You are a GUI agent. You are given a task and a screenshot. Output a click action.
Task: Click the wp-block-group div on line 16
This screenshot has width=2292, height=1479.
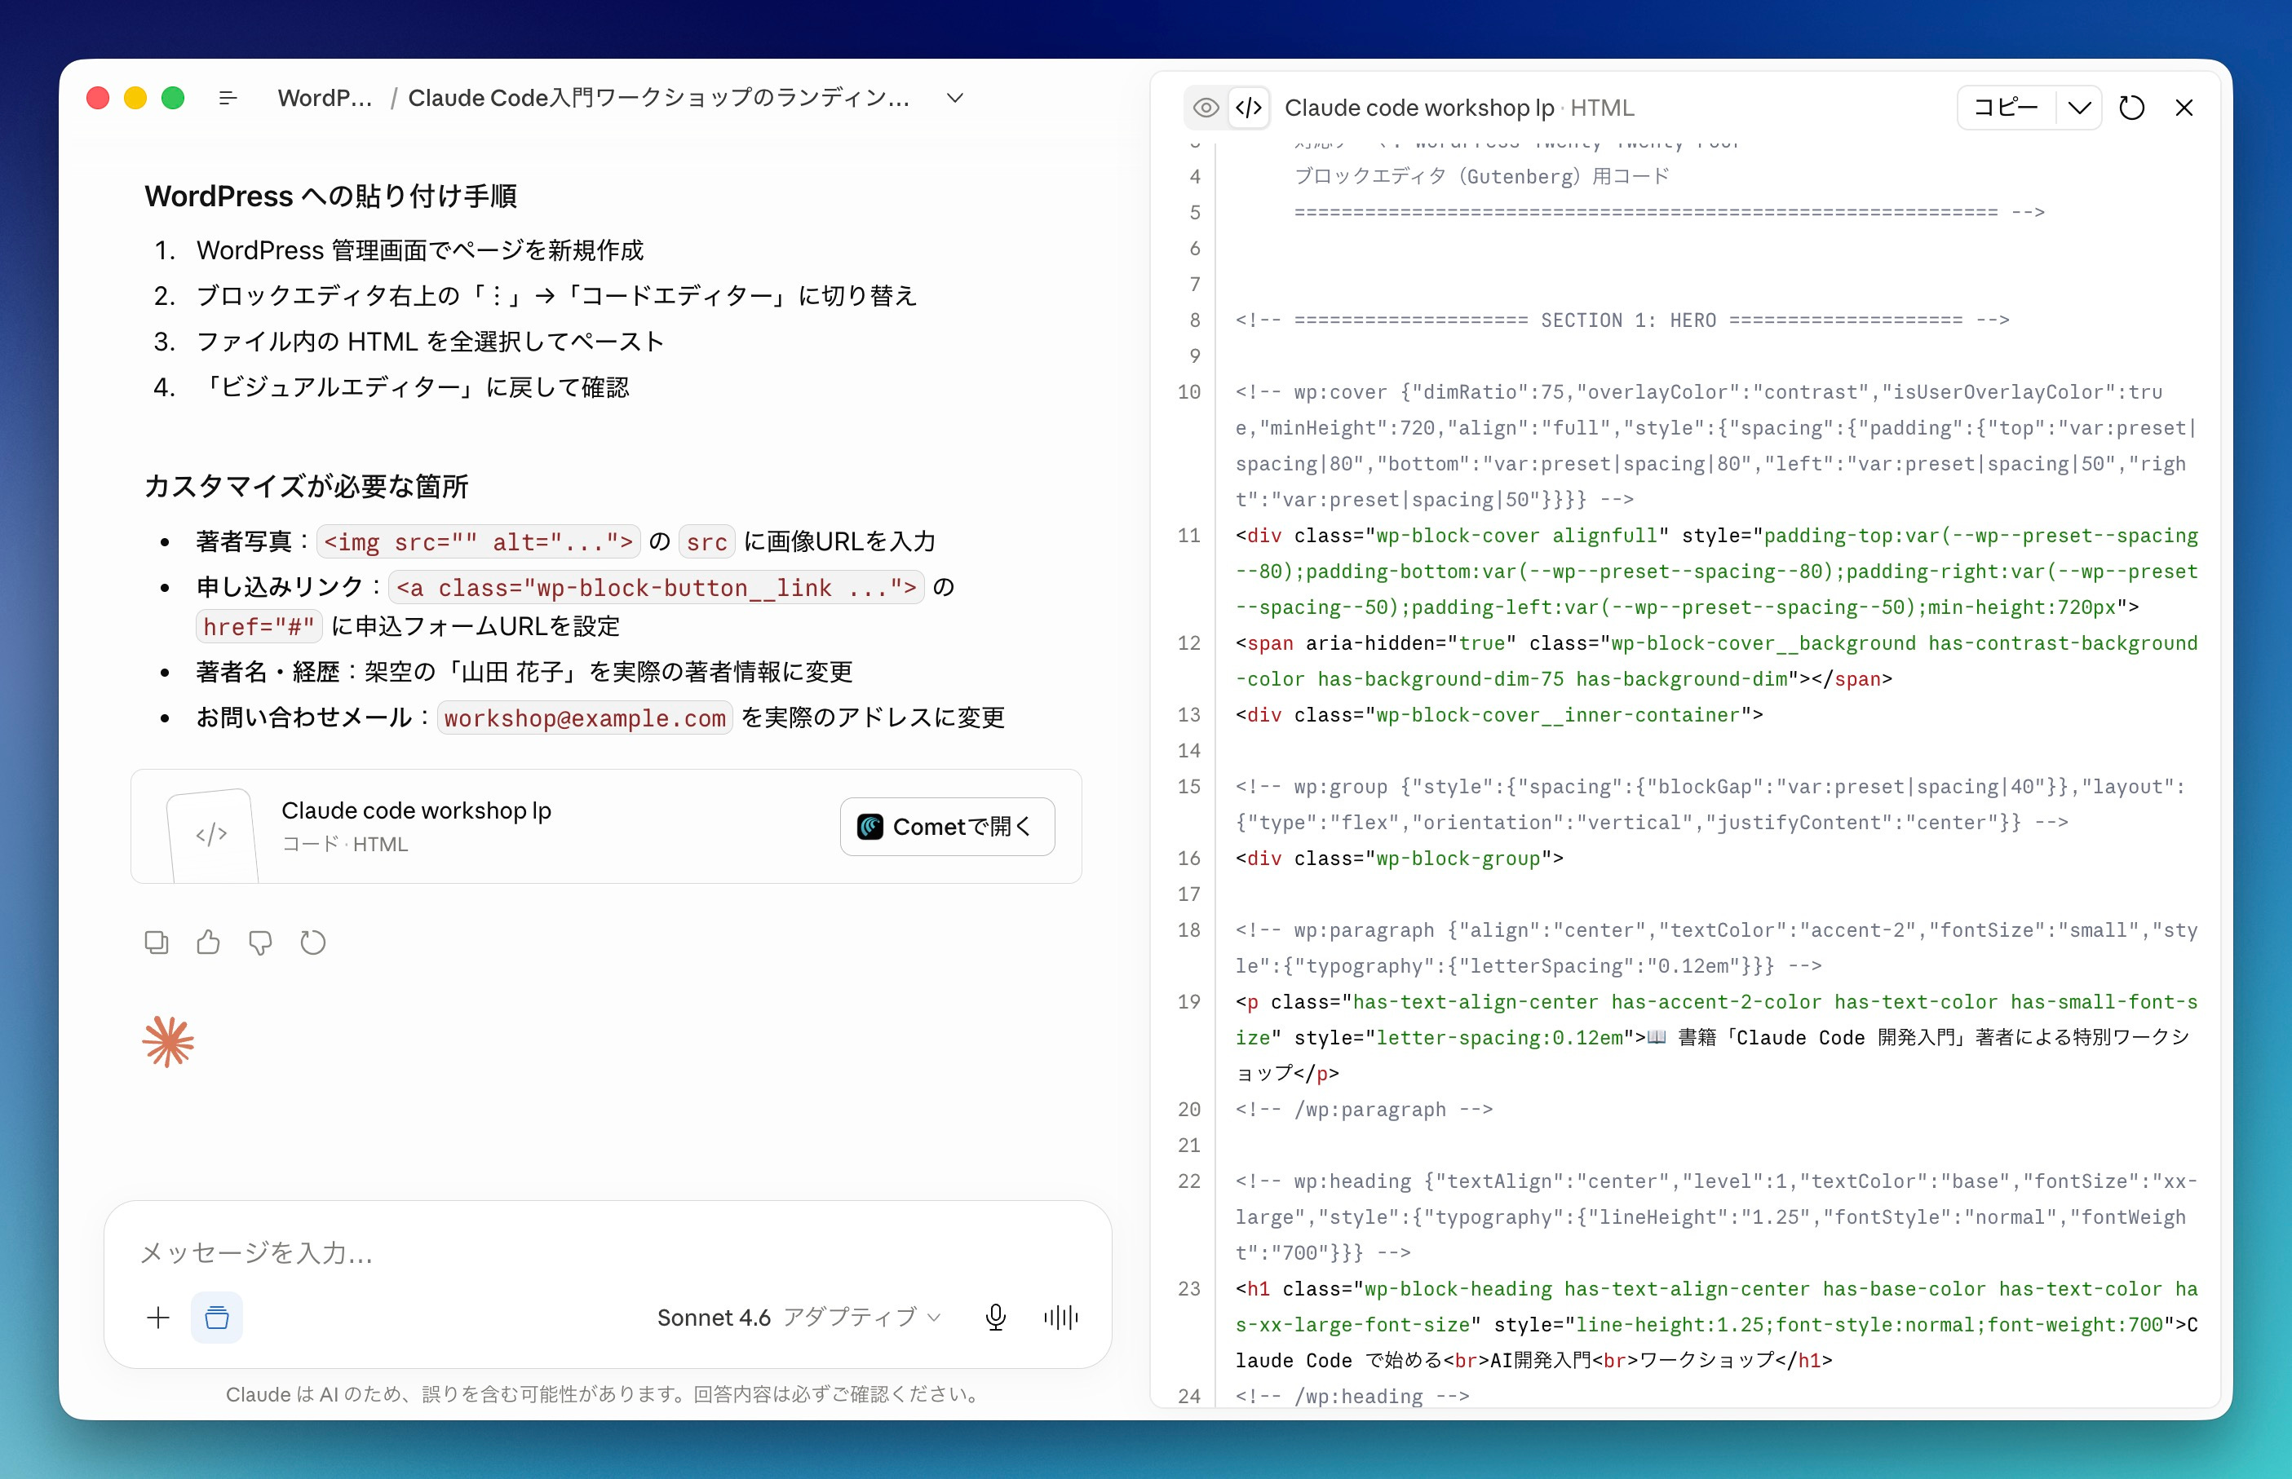1399,859
